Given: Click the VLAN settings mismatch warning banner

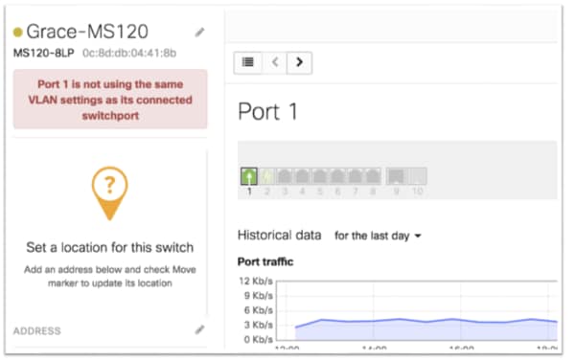Looking at the screenshot, I should (x=110, y=100).
